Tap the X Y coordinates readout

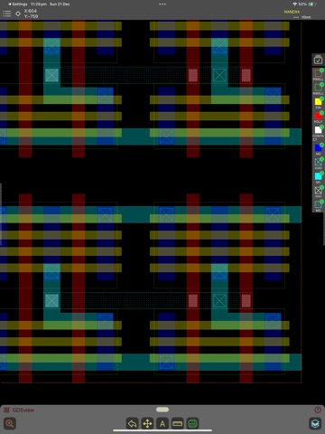31,14
